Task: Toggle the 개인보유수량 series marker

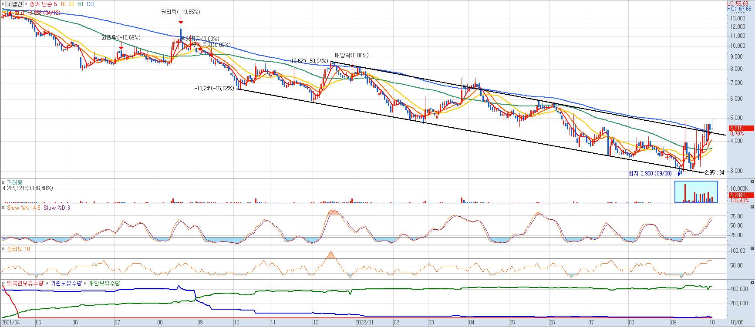Action: coord(86,284)
